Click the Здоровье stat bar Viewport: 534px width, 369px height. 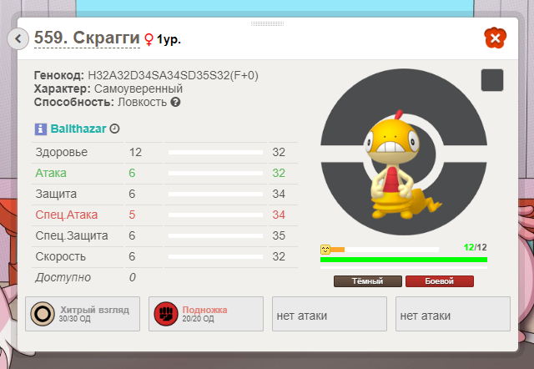(215, 152)
